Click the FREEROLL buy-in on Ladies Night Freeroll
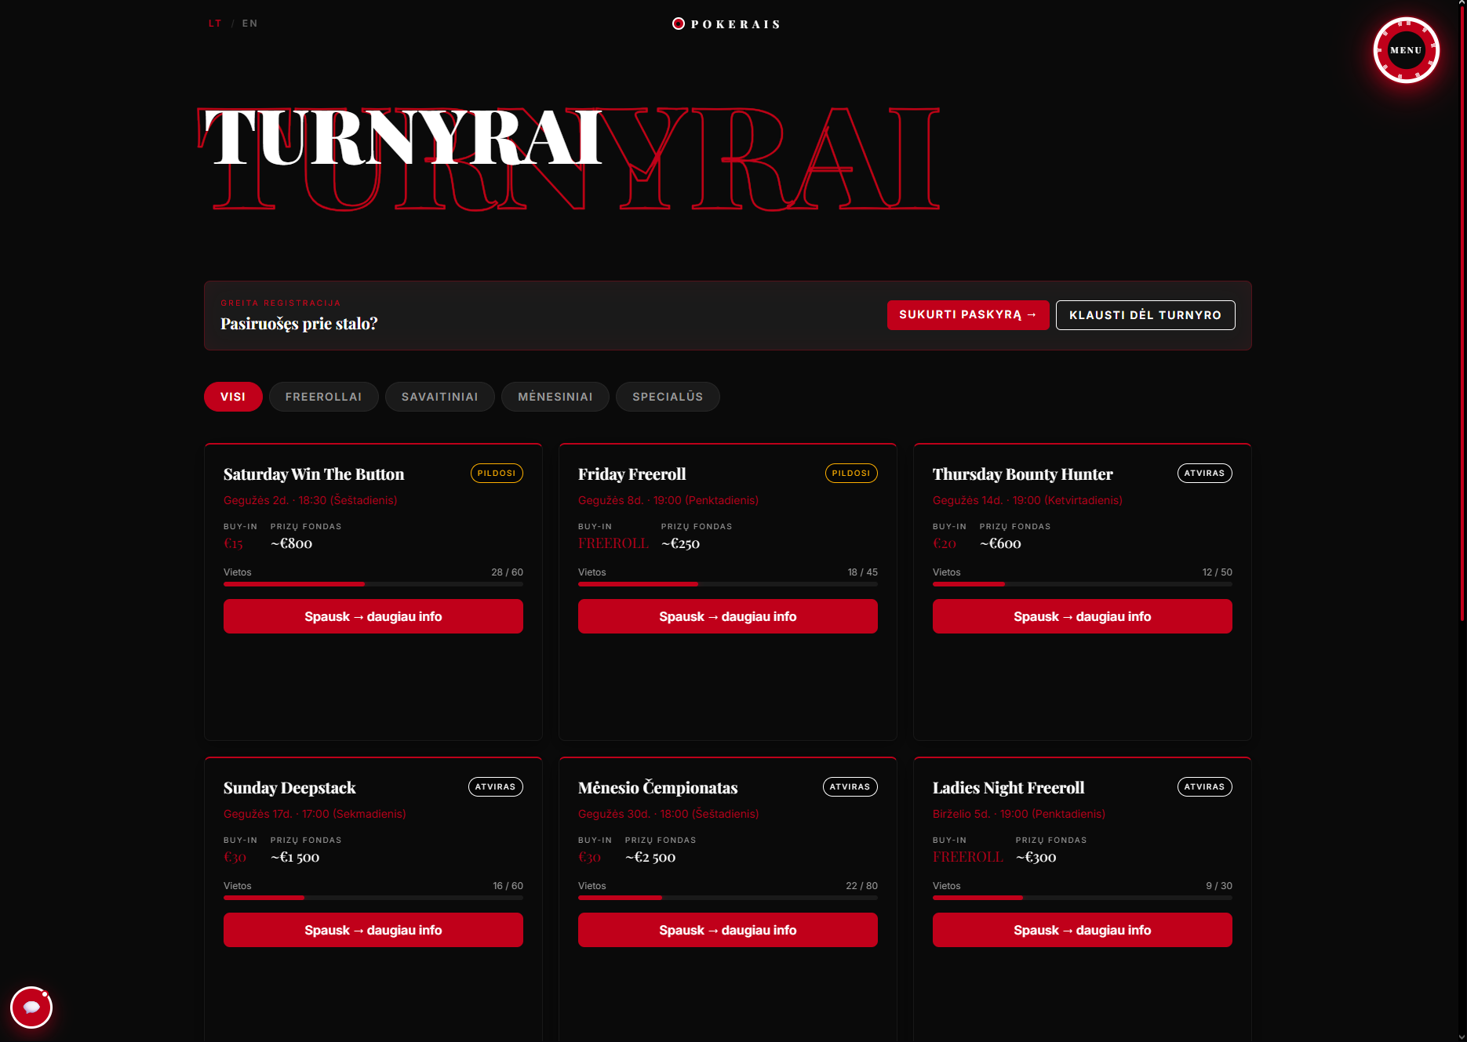This screenshot has height=1042, width=1467. [x=968, y=857]
